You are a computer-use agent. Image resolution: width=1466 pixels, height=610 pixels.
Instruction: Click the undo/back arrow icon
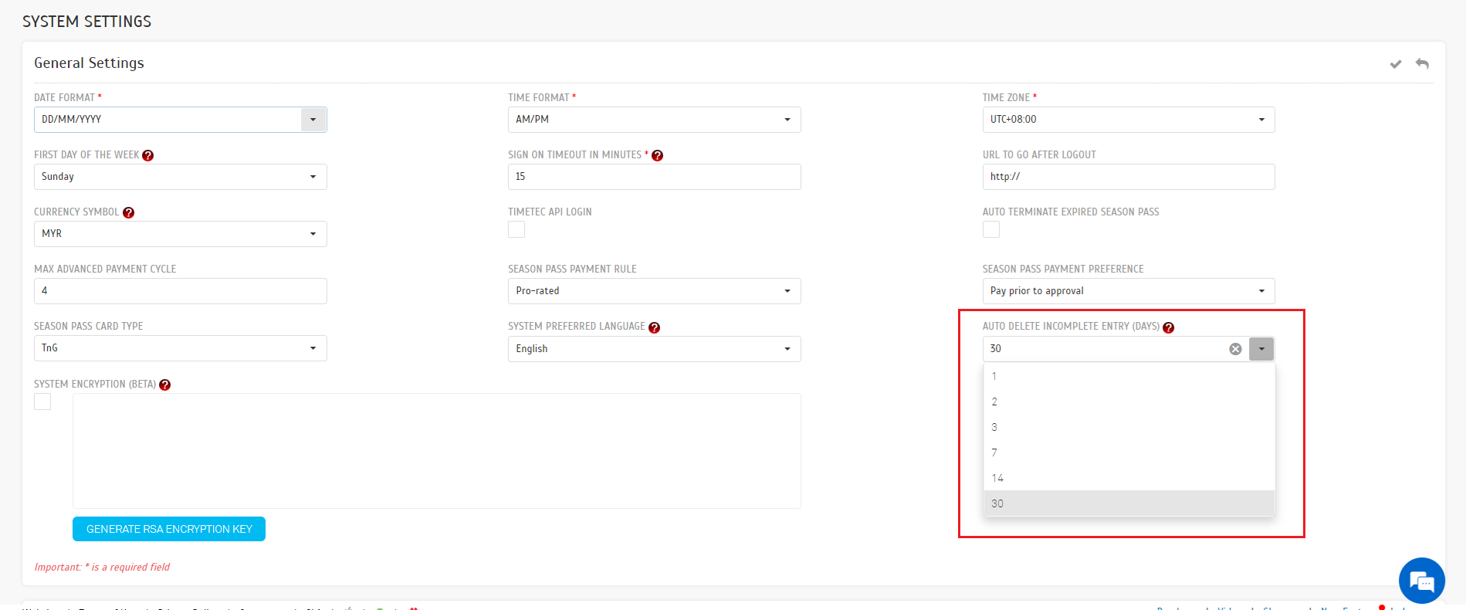click(x=1422, y=63)
